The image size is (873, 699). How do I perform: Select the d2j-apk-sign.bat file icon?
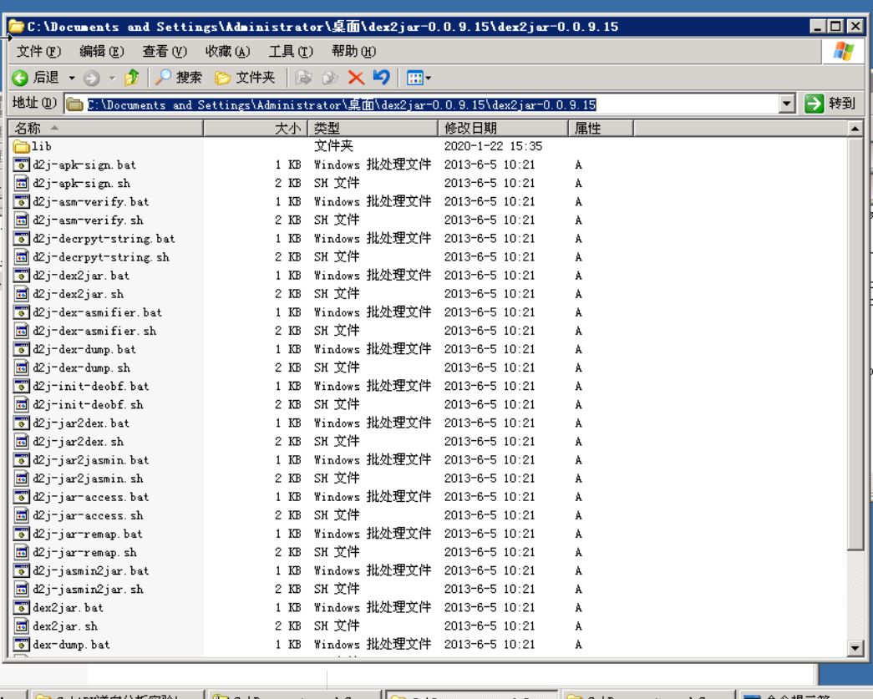21,165
